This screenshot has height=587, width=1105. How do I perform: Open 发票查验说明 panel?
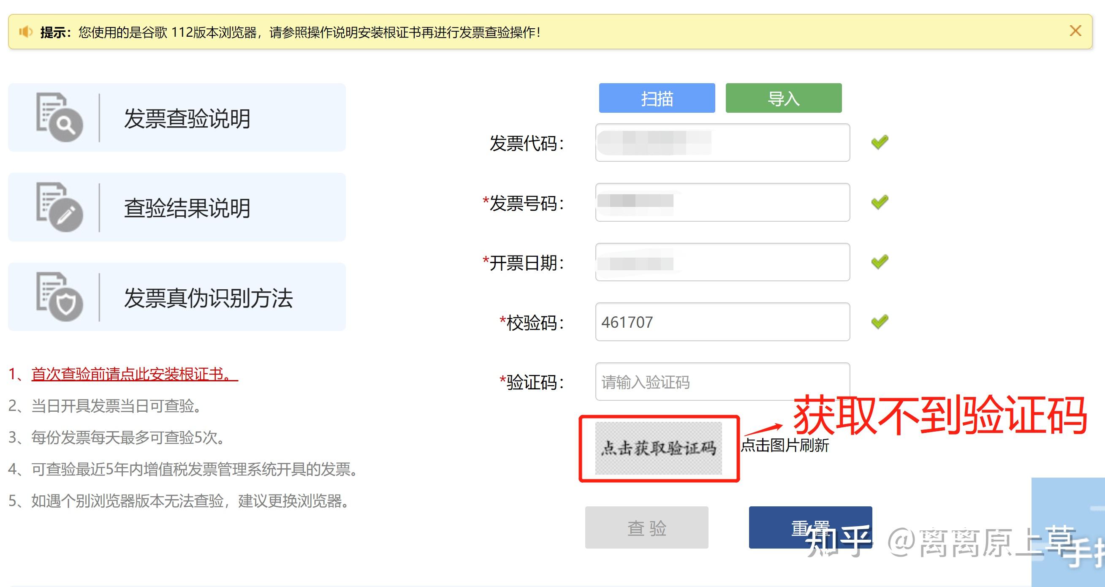click(177, 117)
